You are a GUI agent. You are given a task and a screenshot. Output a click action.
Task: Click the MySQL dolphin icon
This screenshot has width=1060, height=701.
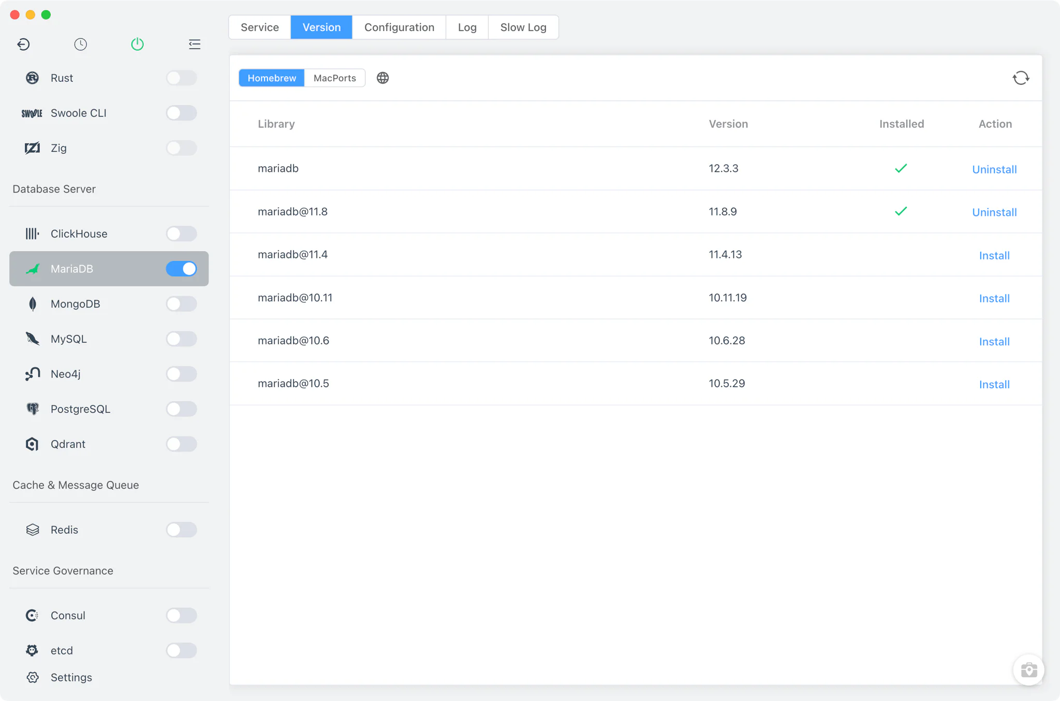coord(32,339)
